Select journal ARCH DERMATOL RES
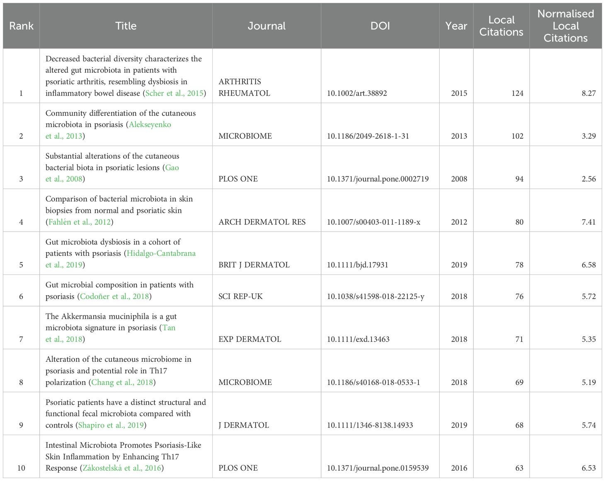The width and height of the screenshot is (605, 481). [x=262, y=222]
